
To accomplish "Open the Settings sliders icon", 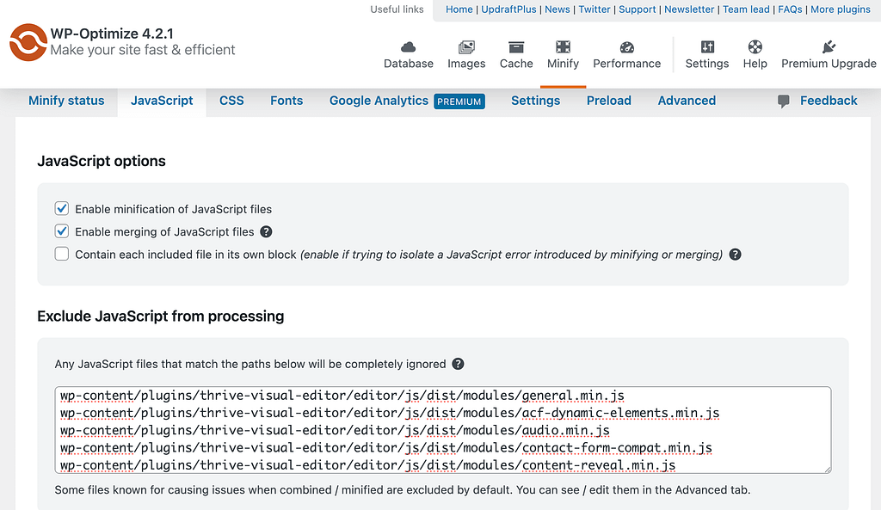I will [x=707, y=46].
